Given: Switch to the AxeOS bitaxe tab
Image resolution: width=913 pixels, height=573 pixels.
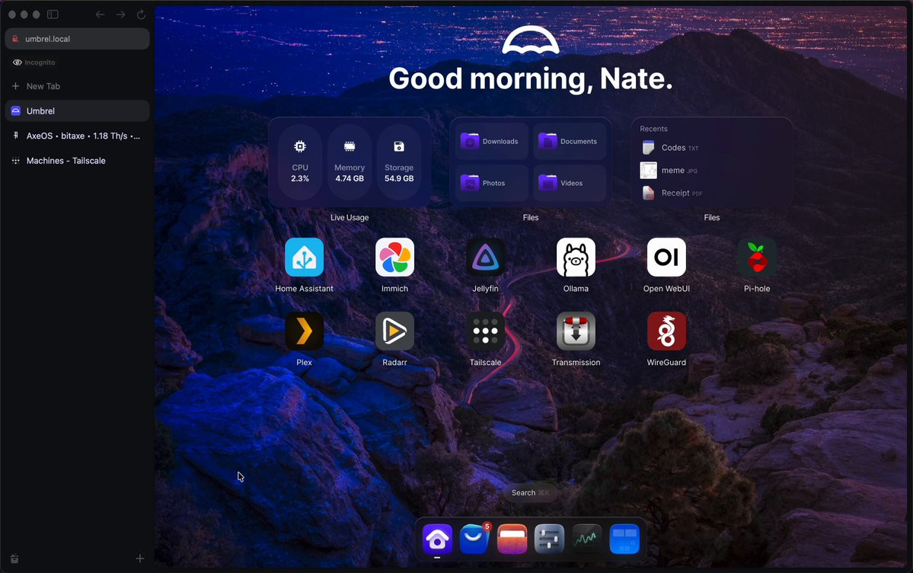Looking at the screenshot, I should pyautogui.click(x=77, y=136).
